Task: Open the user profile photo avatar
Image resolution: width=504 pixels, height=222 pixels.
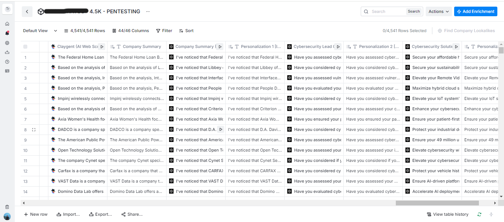Action: pyautogui.click(x=7, y=216)
